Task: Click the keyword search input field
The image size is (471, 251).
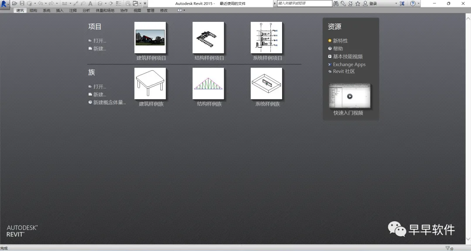Action: pos(304,3)
